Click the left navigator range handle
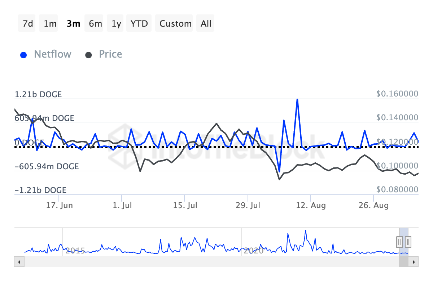Viewport: 433px width, 288px height. (x=399, y=241)
